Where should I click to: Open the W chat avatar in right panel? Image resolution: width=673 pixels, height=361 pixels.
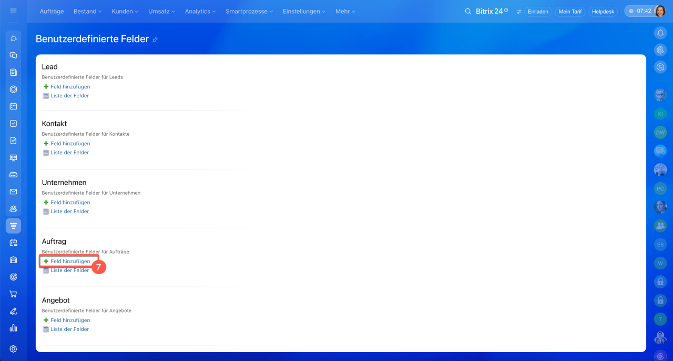[x=660, y=263]
